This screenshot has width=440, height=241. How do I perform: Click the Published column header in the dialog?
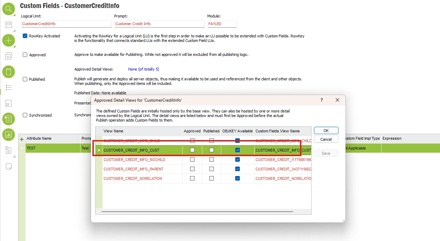[x=211, y=131]
